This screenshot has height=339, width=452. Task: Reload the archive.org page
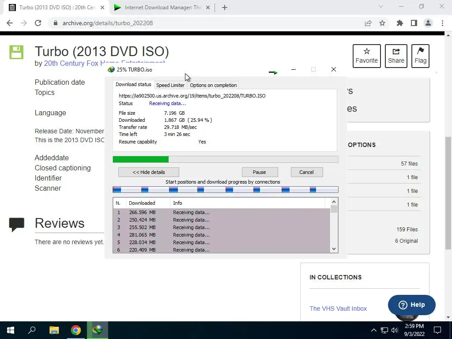click(x=38, y=23)
